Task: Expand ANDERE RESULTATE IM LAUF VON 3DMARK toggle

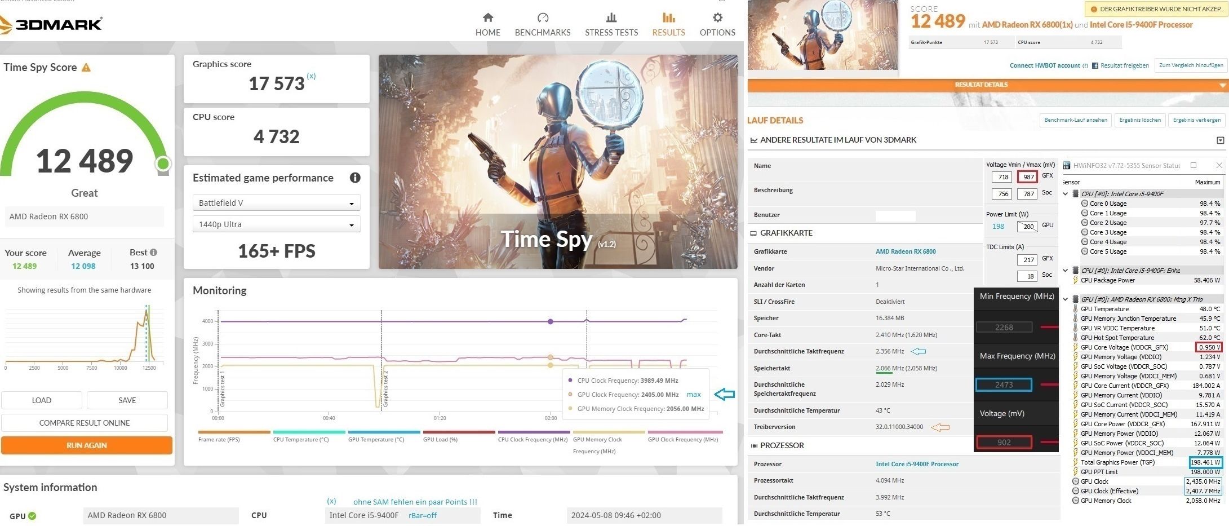Action: click(1220, 140)
